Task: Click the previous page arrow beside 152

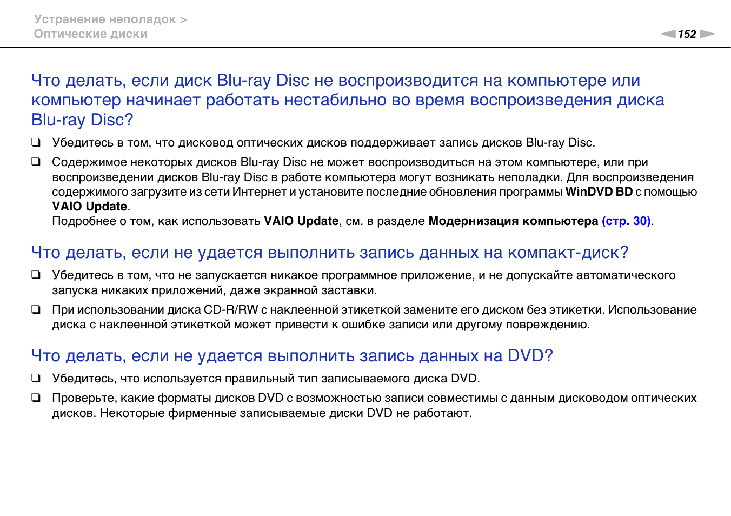Action: pyautogui.click(x=668, y=34)
